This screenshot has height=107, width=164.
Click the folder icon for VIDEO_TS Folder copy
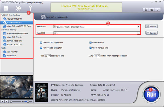tap(5, 26)
